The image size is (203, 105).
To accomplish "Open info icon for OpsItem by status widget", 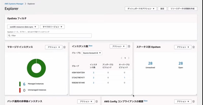I will click(194, 47).
